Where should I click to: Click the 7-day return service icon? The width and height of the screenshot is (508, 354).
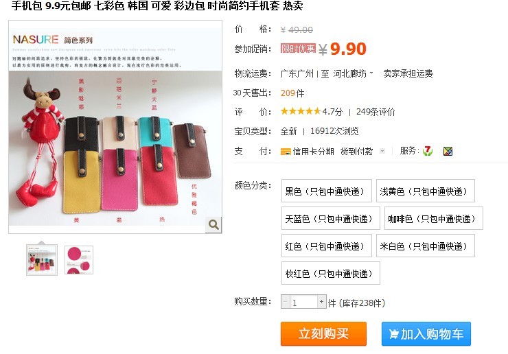[428, 151]
